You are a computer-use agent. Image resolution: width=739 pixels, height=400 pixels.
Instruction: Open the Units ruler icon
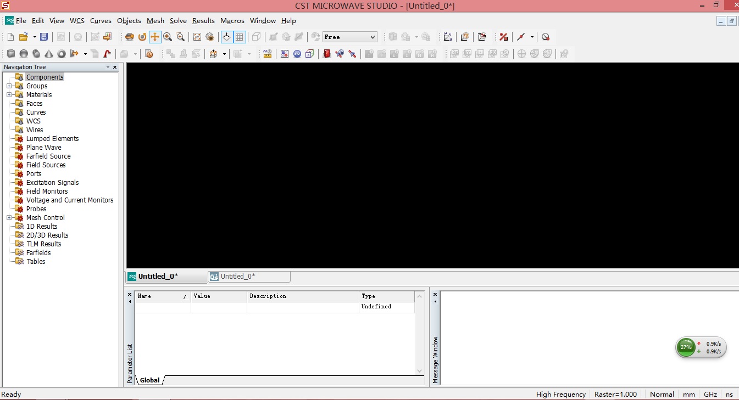(268, 54)
